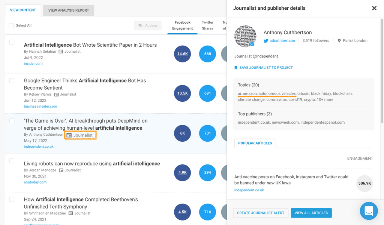
Task: Sort by Facebook Engagement column
Action: (182, 25)
